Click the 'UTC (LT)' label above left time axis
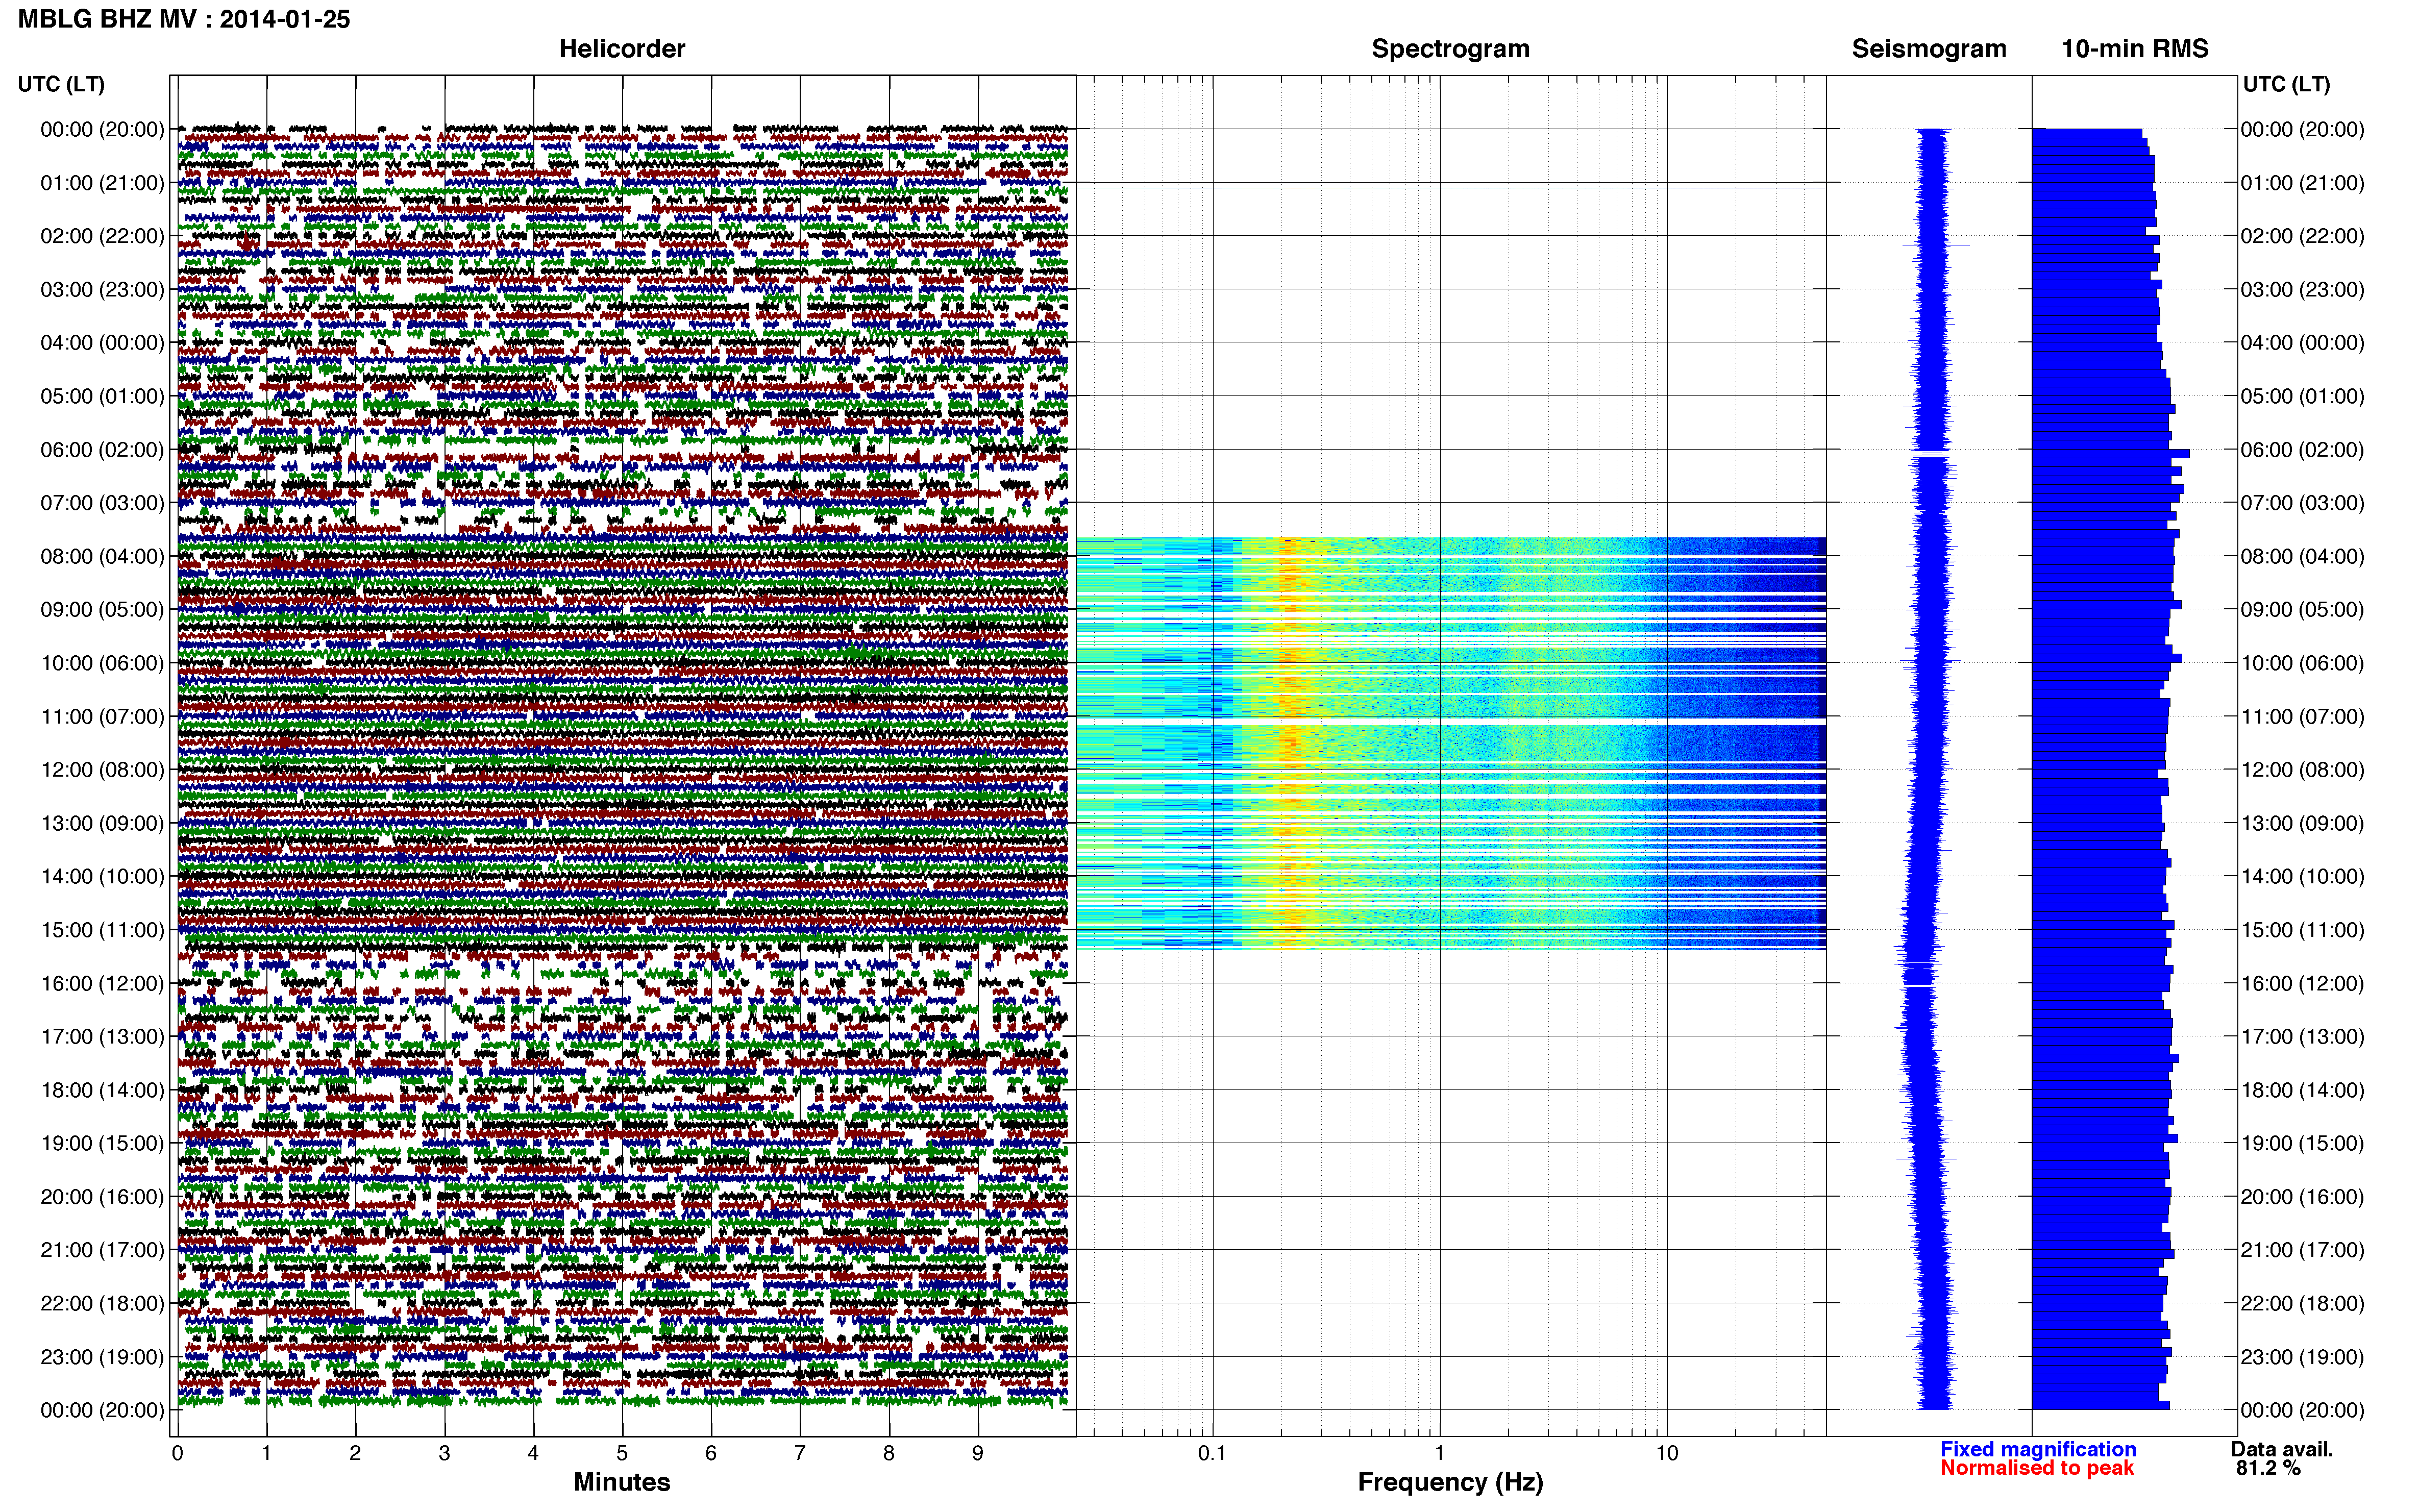The image size is (2419, 1512). (61, 84)
